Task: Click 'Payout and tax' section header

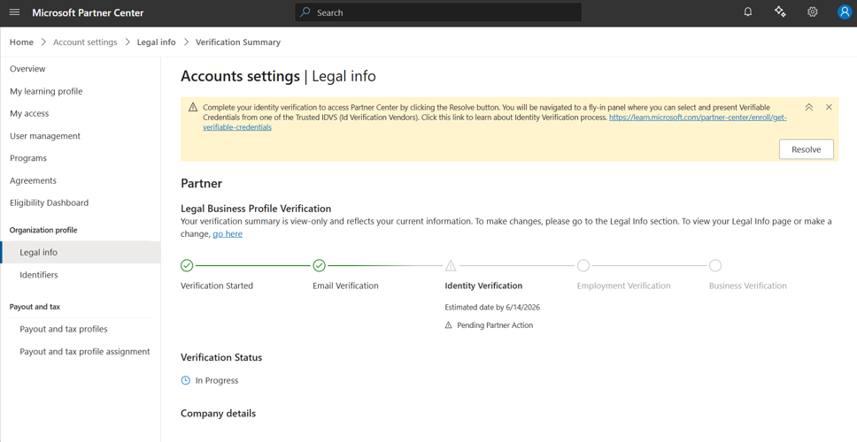Action: [x=35, y=307]
